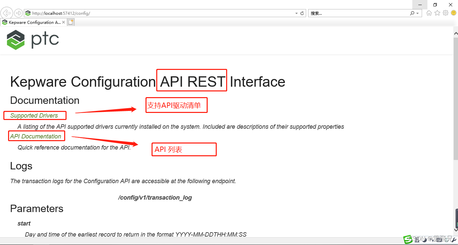This screenshot has height=245, width=458.
Task: Close the Internet Explorer window
Action: (451, 4)
